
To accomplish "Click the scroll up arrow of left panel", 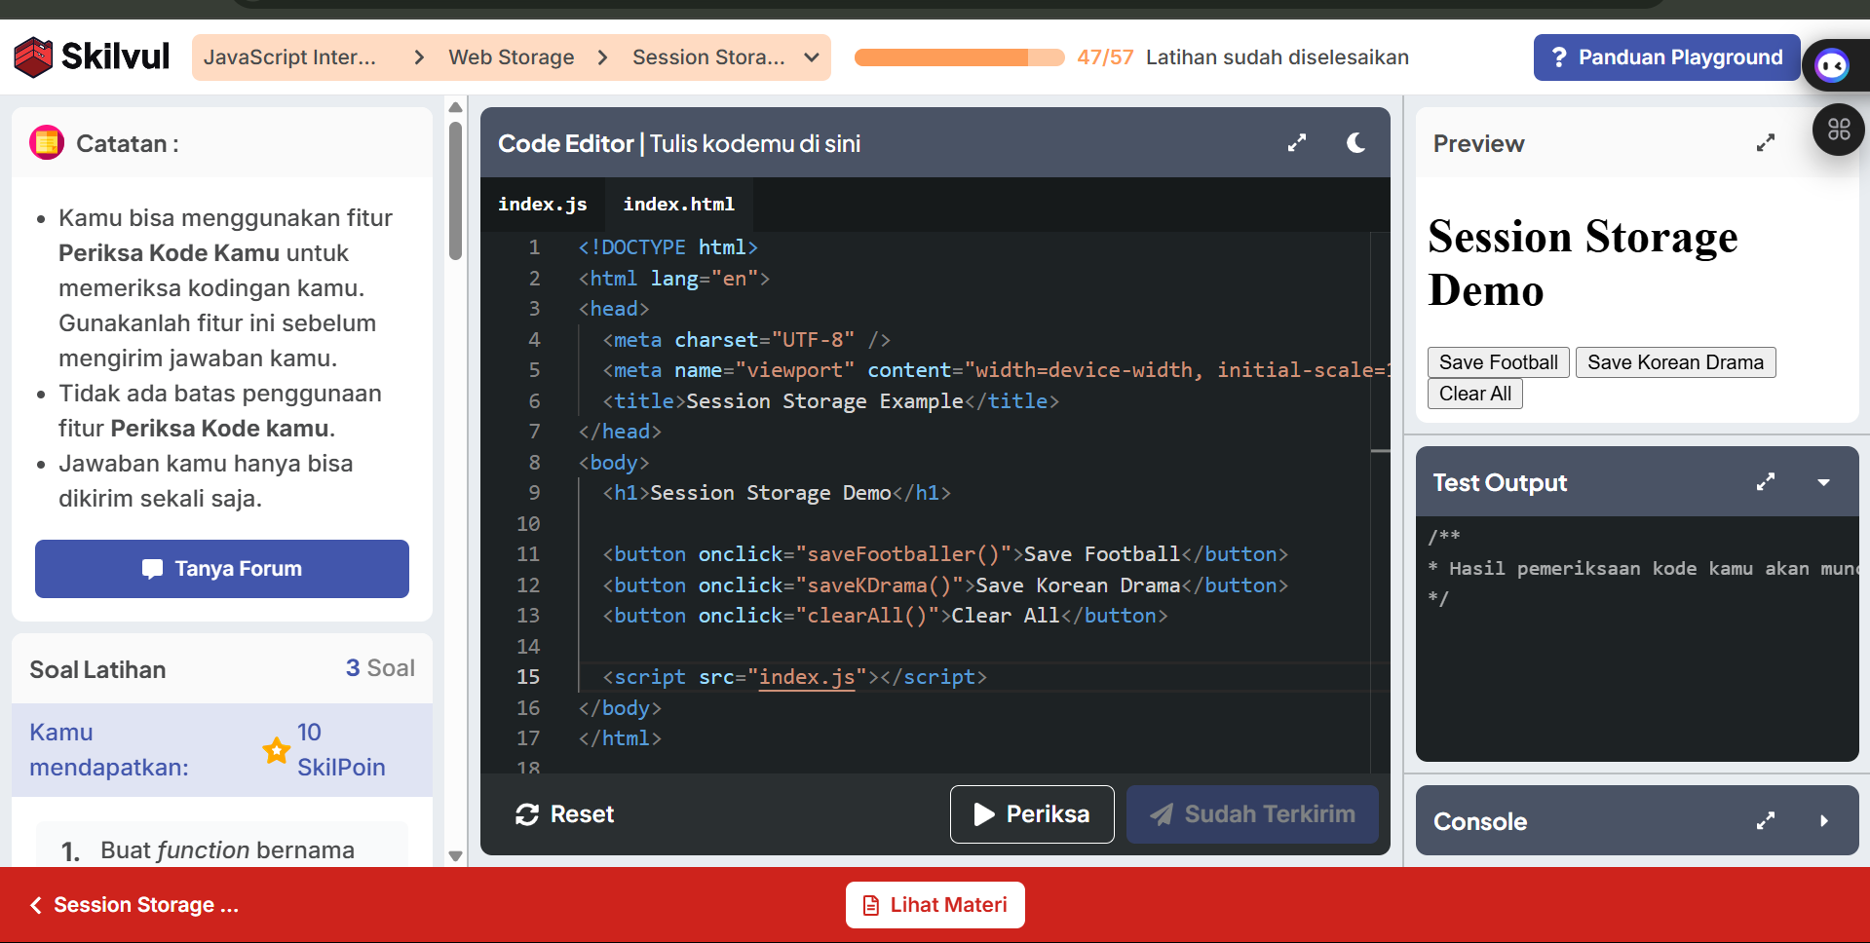I will pyautogui.click(x=455, y=106).
